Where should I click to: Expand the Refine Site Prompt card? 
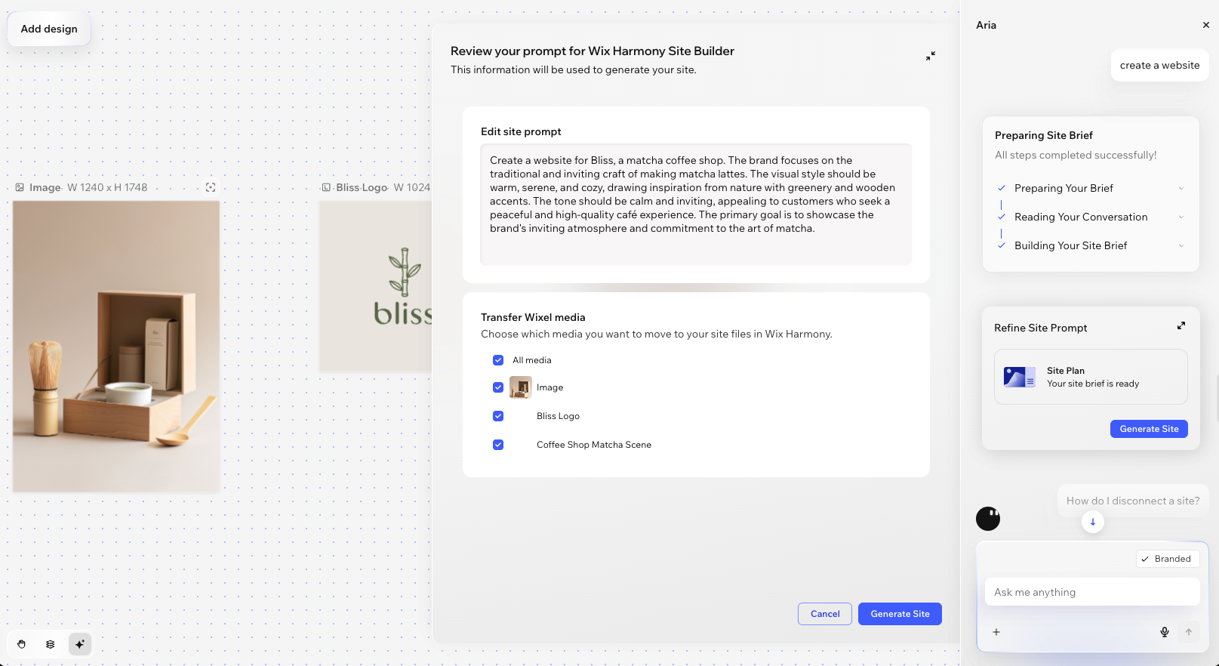point(1181,325)
